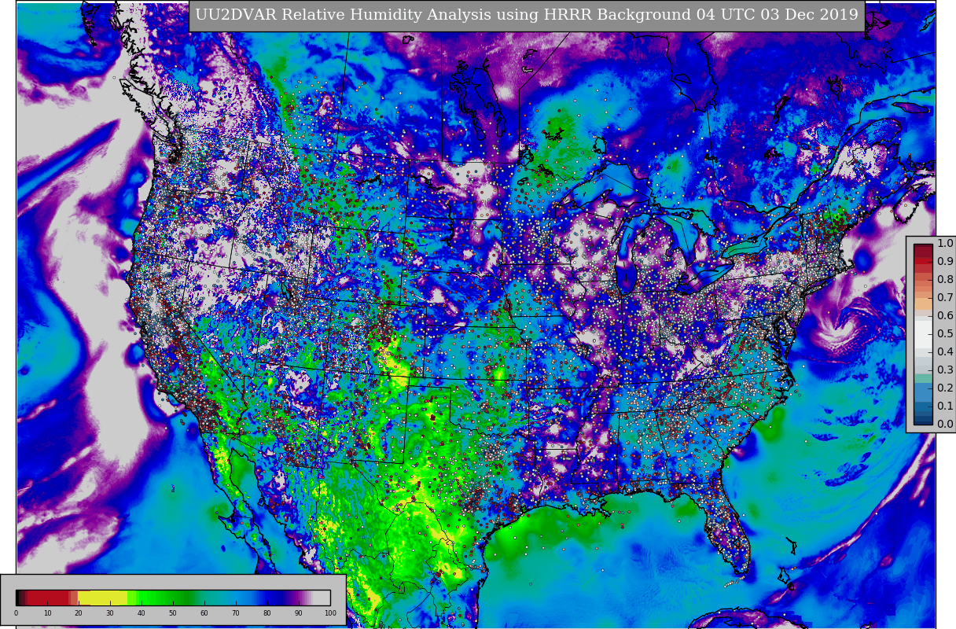Viewport: 956px width, 629px height.
Task: Pick the peach-orange swatch of right colorbar
Action: point(924,303)
